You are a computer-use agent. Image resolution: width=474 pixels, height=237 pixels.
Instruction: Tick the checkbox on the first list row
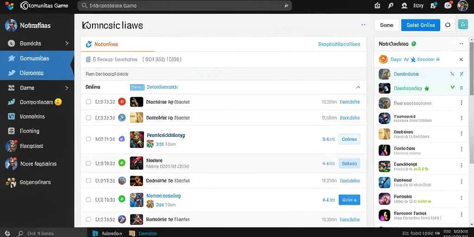coord(88,102)
